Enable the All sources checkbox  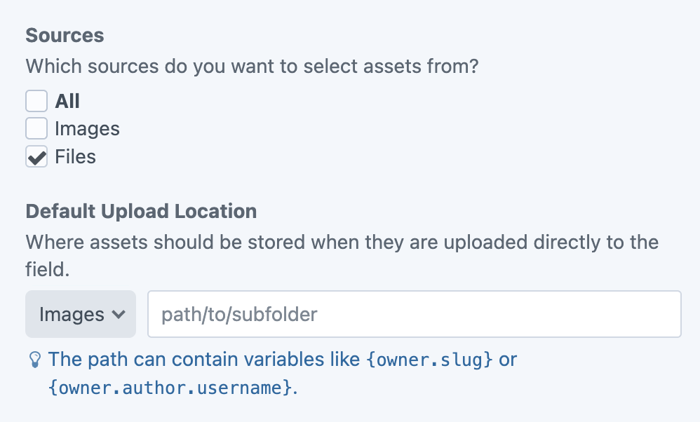click(x=36, y=100)
